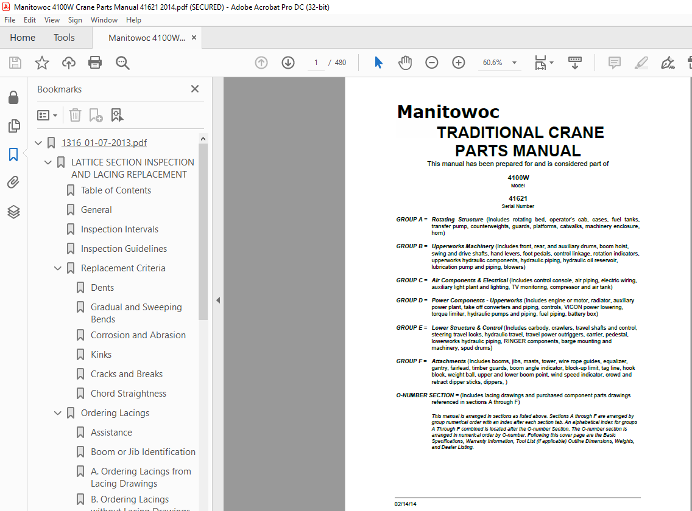
Task: Open the Sign menu
Action: (x=75, y=20)
